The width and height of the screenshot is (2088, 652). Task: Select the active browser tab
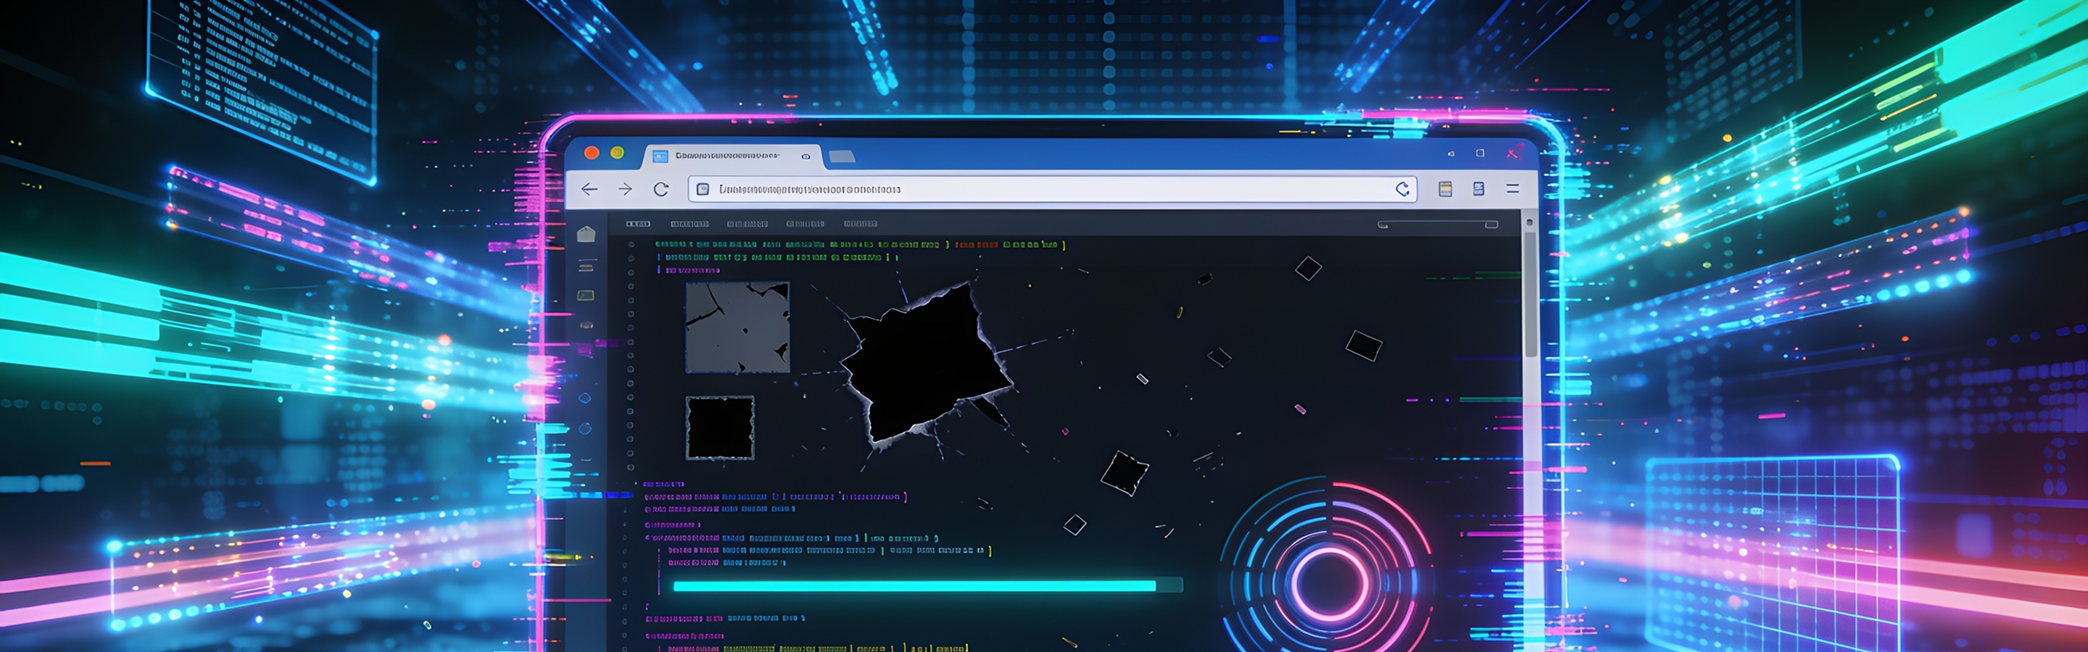(x=734, y=156)
